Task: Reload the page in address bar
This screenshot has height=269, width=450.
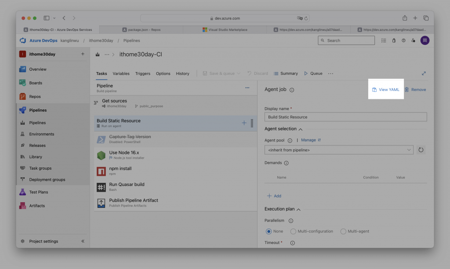Action: click(306, 18)
